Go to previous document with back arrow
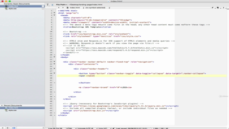 (59, 8)
